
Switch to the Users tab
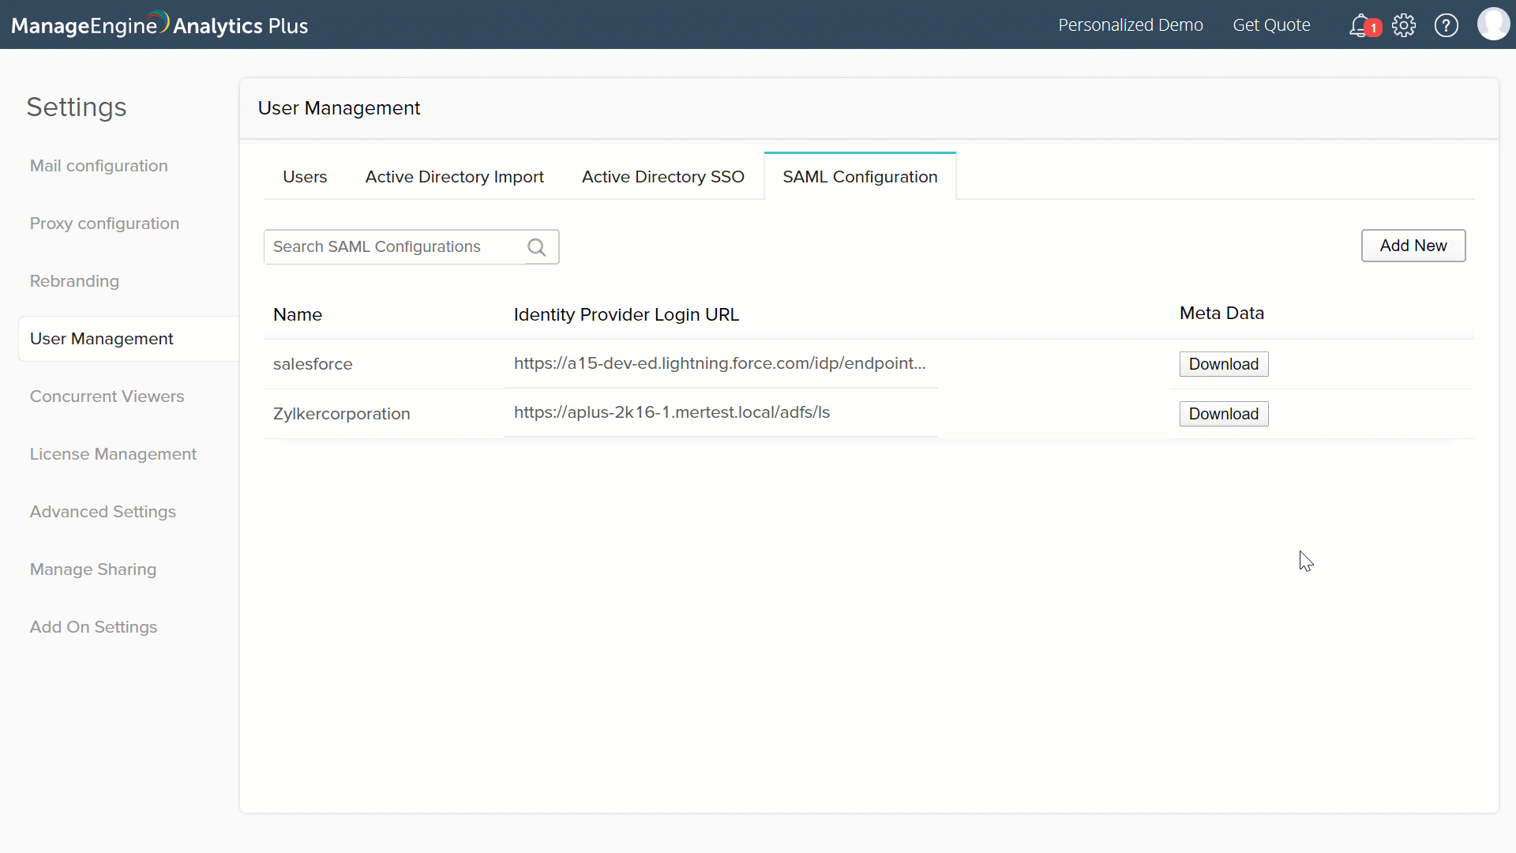coord(305,177)
